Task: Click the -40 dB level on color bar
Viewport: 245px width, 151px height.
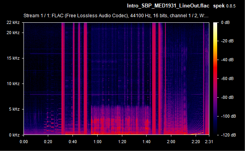Action: click(227, 60)
